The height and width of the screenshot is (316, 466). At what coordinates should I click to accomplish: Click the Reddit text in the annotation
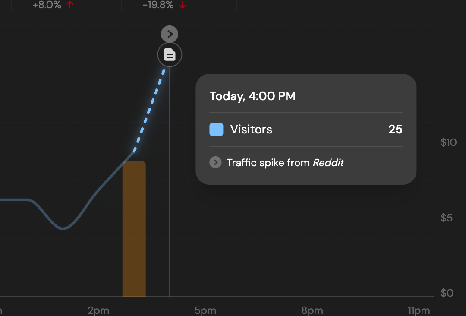(x=328, y=163)
